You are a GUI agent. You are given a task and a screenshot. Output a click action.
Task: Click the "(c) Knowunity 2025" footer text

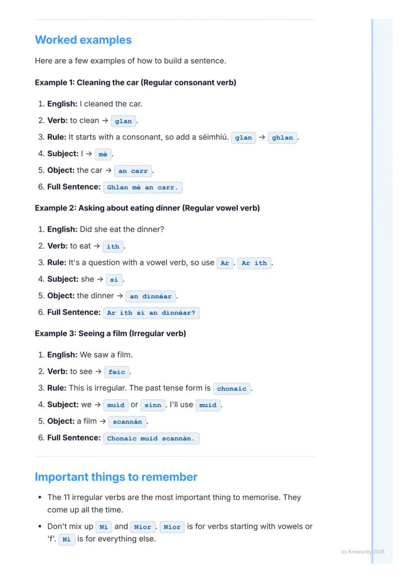coord(362,552)
